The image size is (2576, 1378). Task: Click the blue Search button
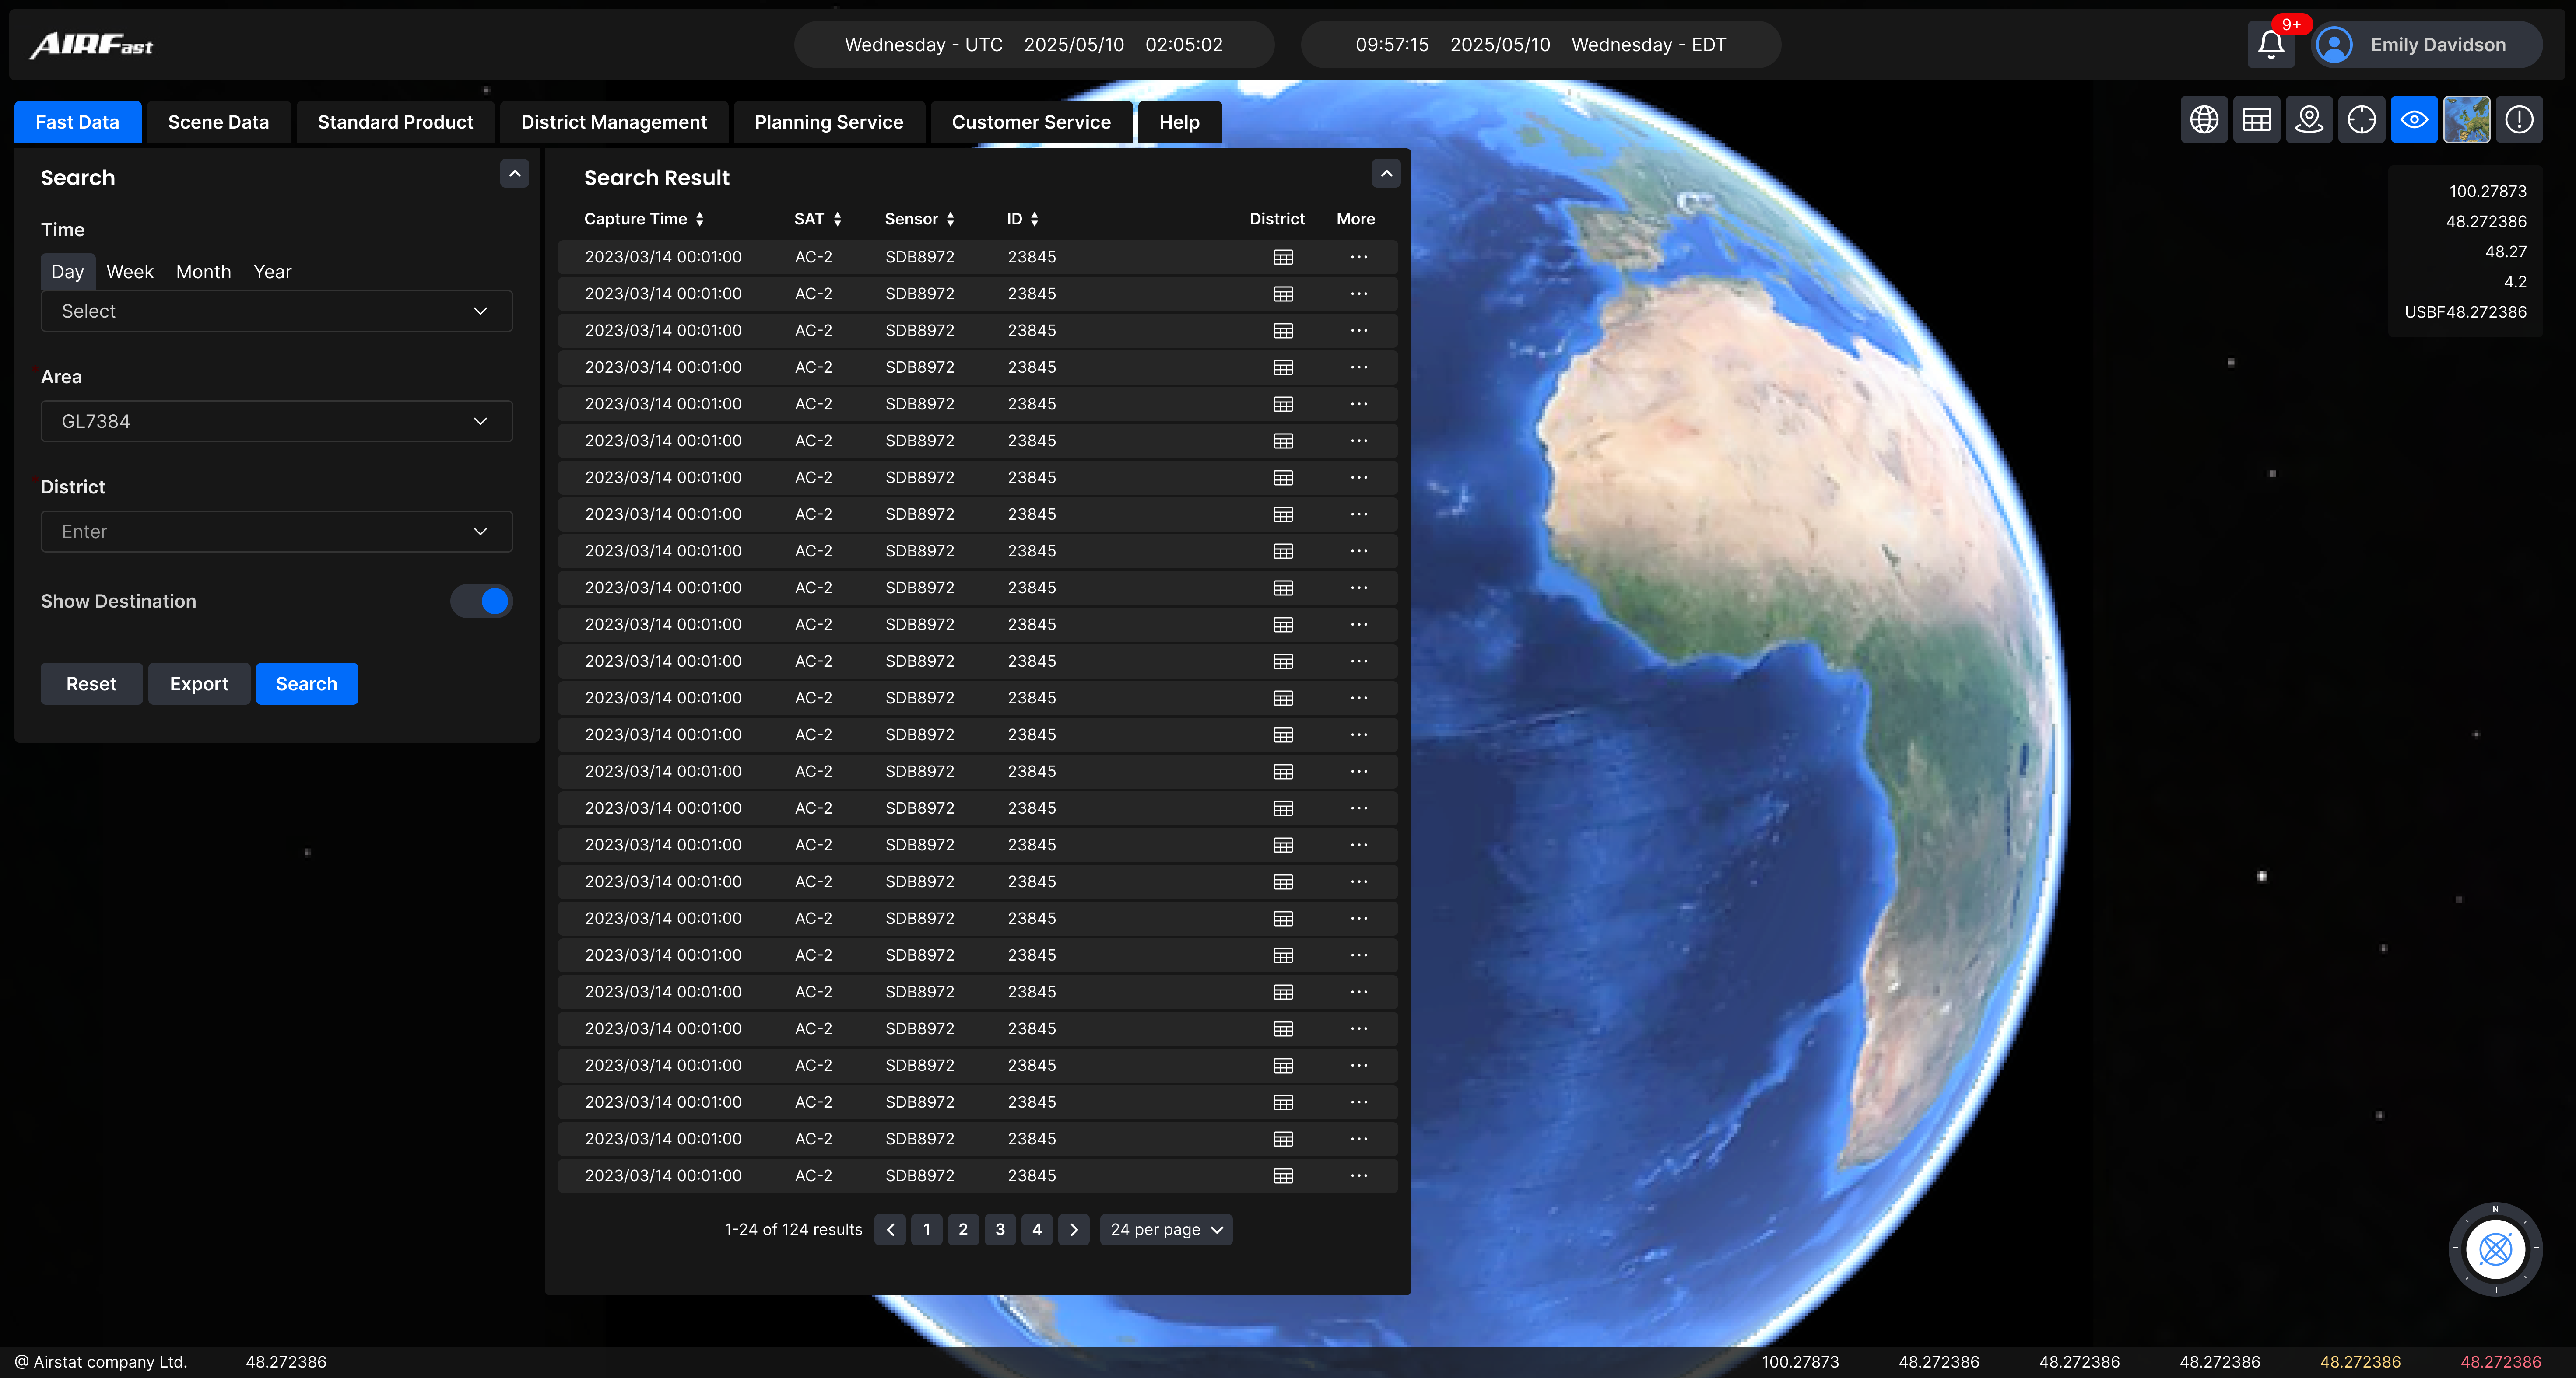click(306, 683)
